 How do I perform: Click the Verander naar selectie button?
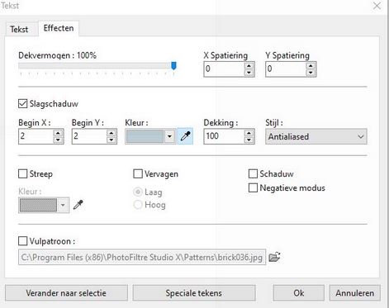pos(66,293)
